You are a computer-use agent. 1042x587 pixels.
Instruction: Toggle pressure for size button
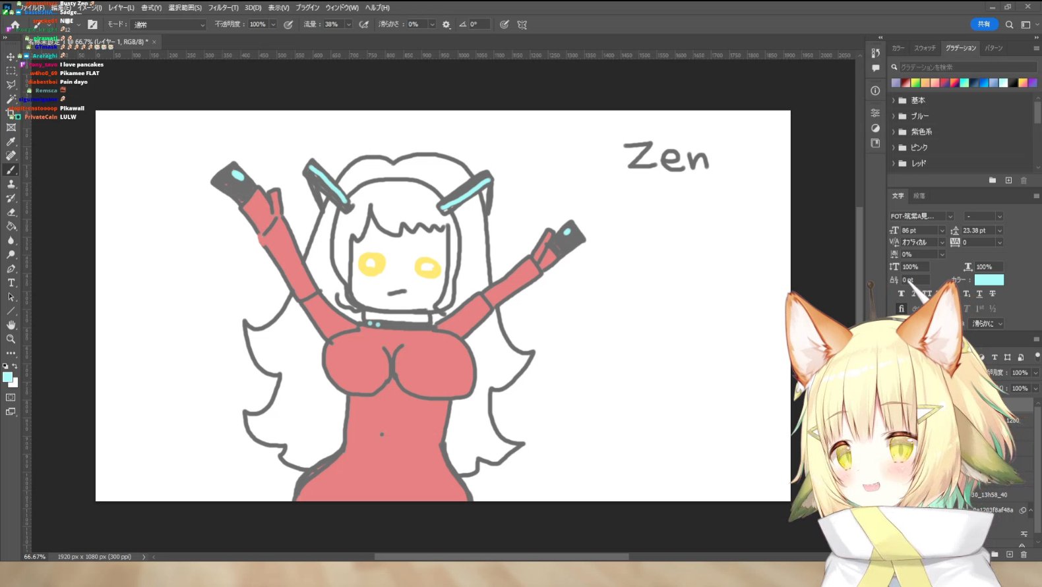click(505, 24)
